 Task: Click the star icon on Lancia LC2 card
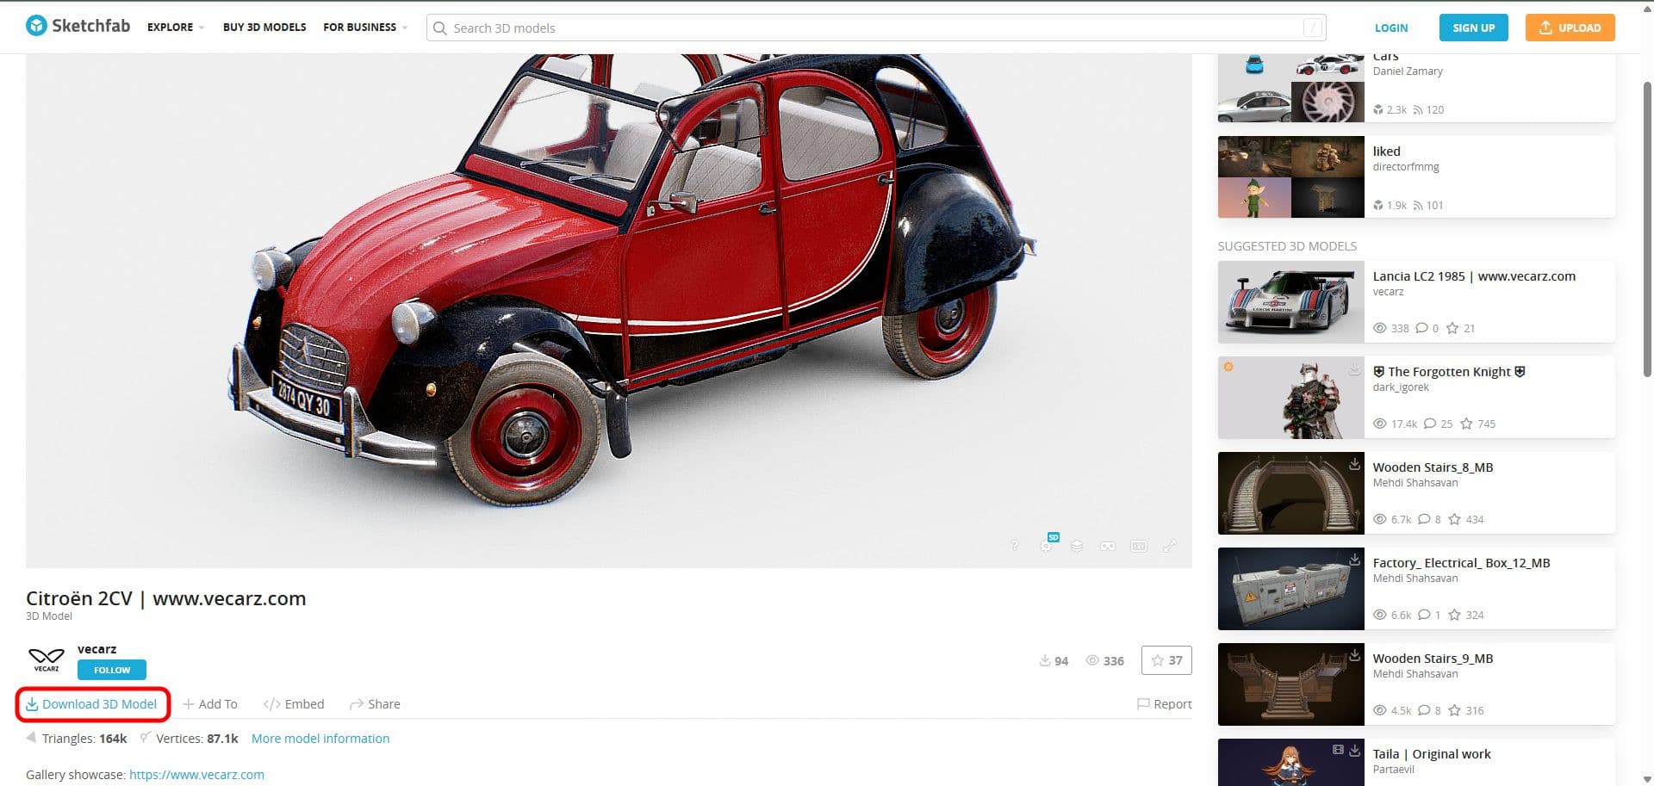1452,328
